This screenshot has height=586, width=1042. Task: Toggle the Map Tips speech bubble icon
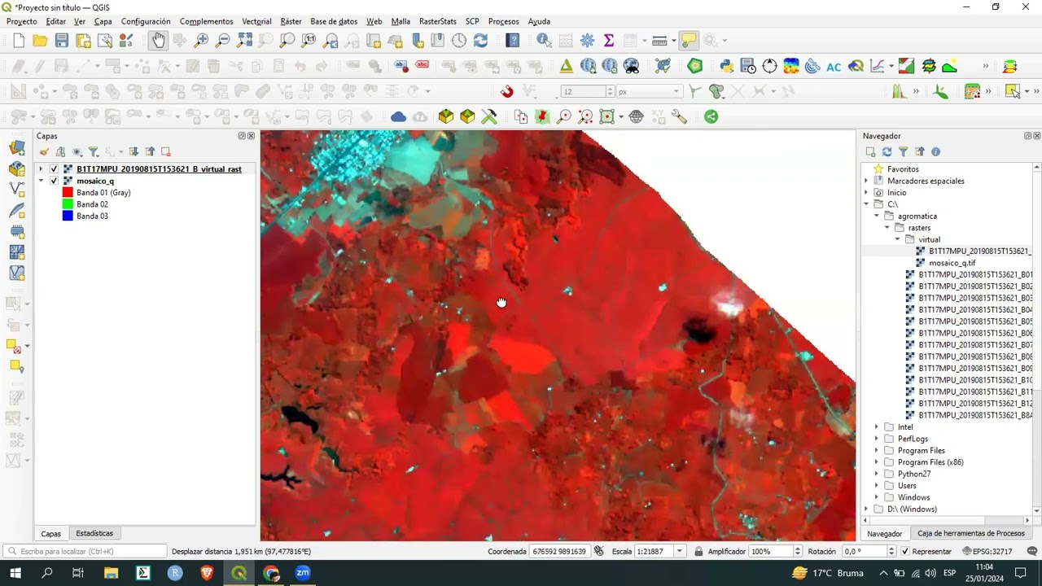[x=689, y=41]
